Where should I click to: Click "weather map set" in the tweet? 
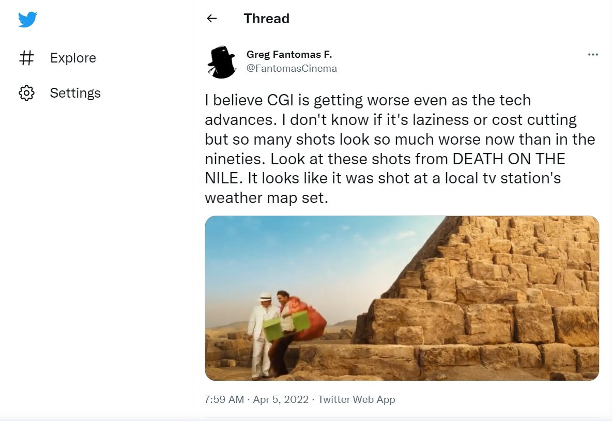pyautogui.click(x=266, y=198)
